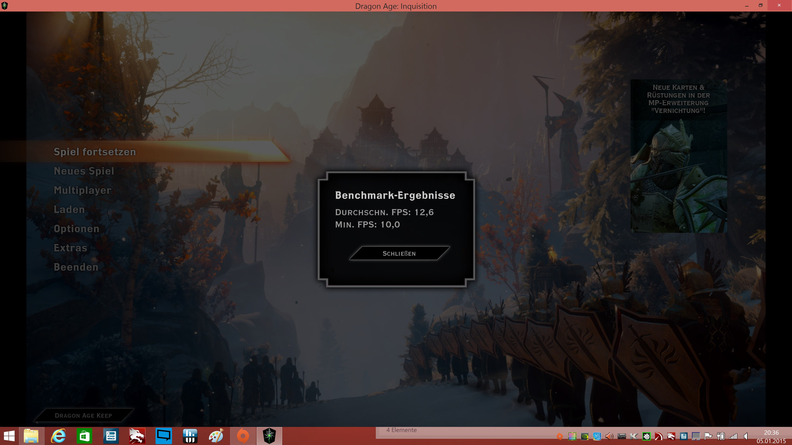The width and height of the screenshot is (792, 445).
Task: Click the red dragon taskbar icon
Action: coord(137,436)
